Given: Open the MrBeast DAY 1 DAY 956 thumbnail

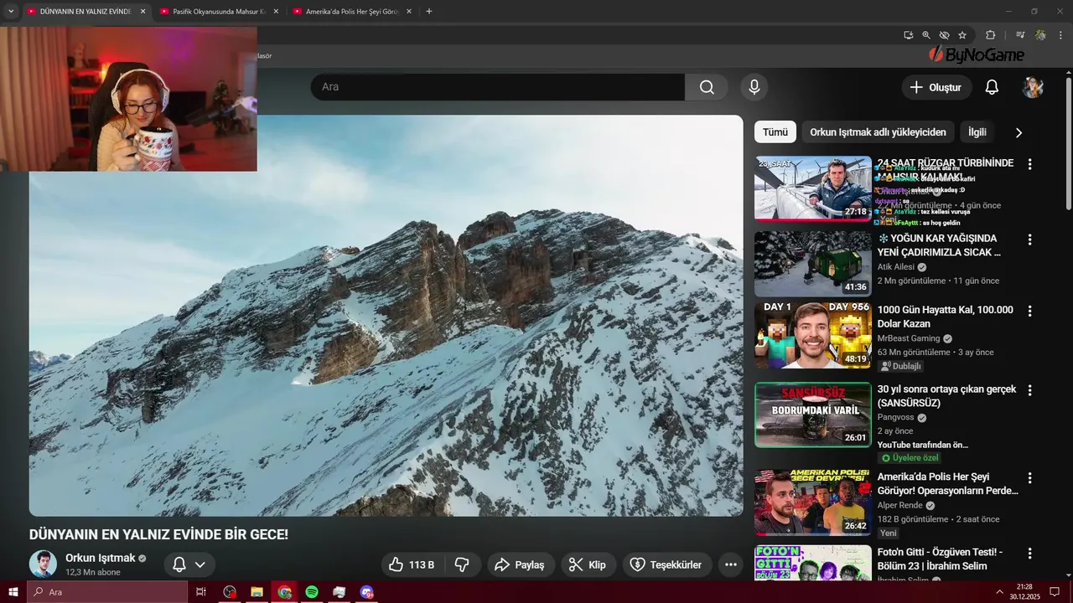Looking at the screenshot, I should coord(813,335).
